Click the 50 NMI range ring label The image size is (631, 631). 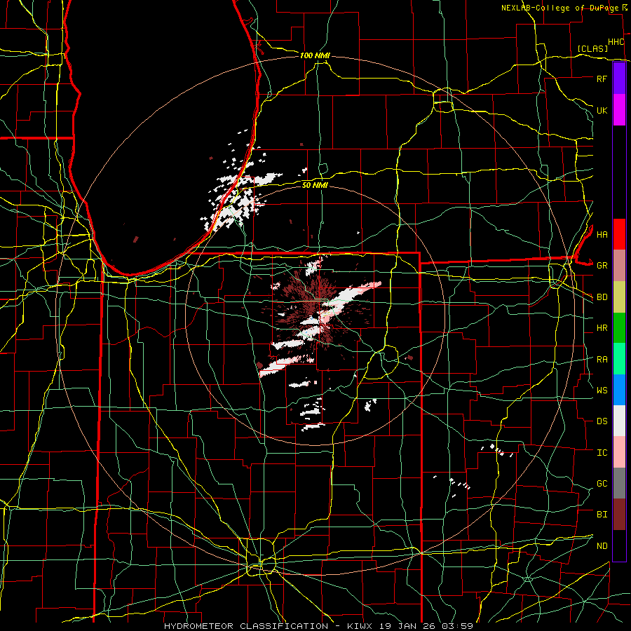(315, 185)
